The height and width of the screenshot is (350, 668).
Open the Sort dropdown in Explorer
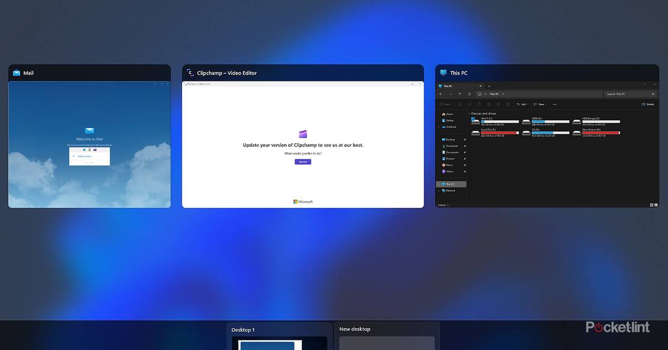tap(521, 104)
